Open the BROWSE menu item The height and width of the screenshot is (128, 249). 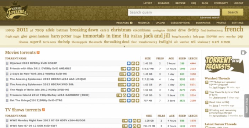point(180,3)
